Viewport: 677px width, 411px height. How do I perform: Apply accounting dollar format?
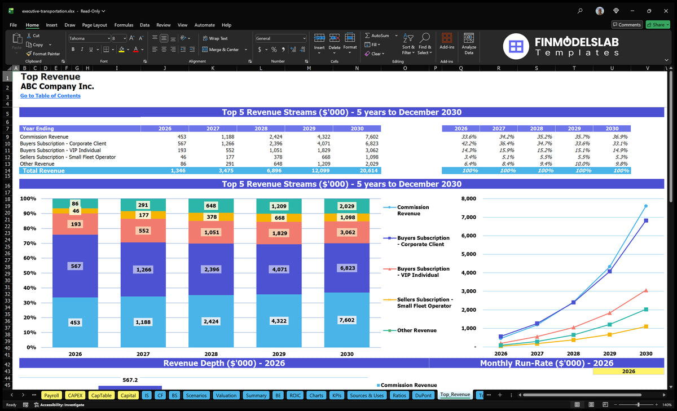click(x=260, y=50)
